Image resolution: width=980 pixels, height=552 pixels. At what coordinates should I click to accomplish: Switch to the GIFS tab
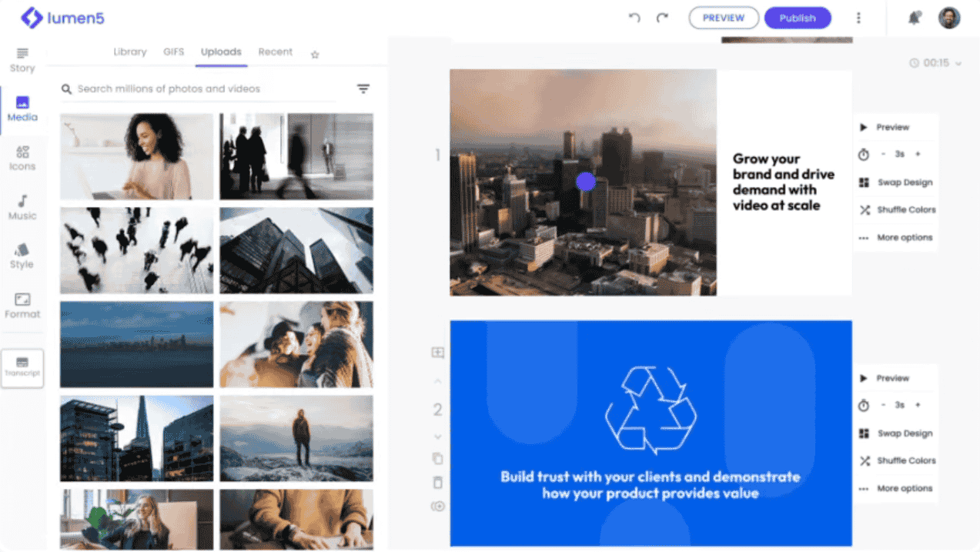point(173,52)
